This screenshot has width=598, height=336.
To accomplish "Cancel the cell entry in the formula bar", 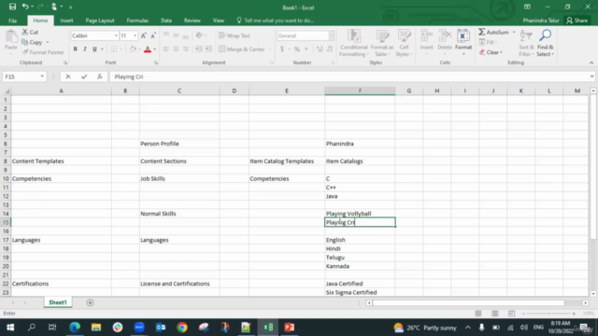I will [x=68, y=77].
